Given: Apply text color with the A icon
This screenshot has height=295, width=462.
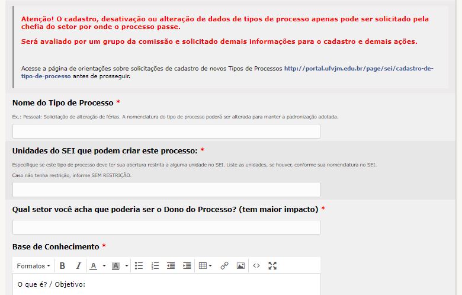Looking at the screenshot, I should click(93, 266).
